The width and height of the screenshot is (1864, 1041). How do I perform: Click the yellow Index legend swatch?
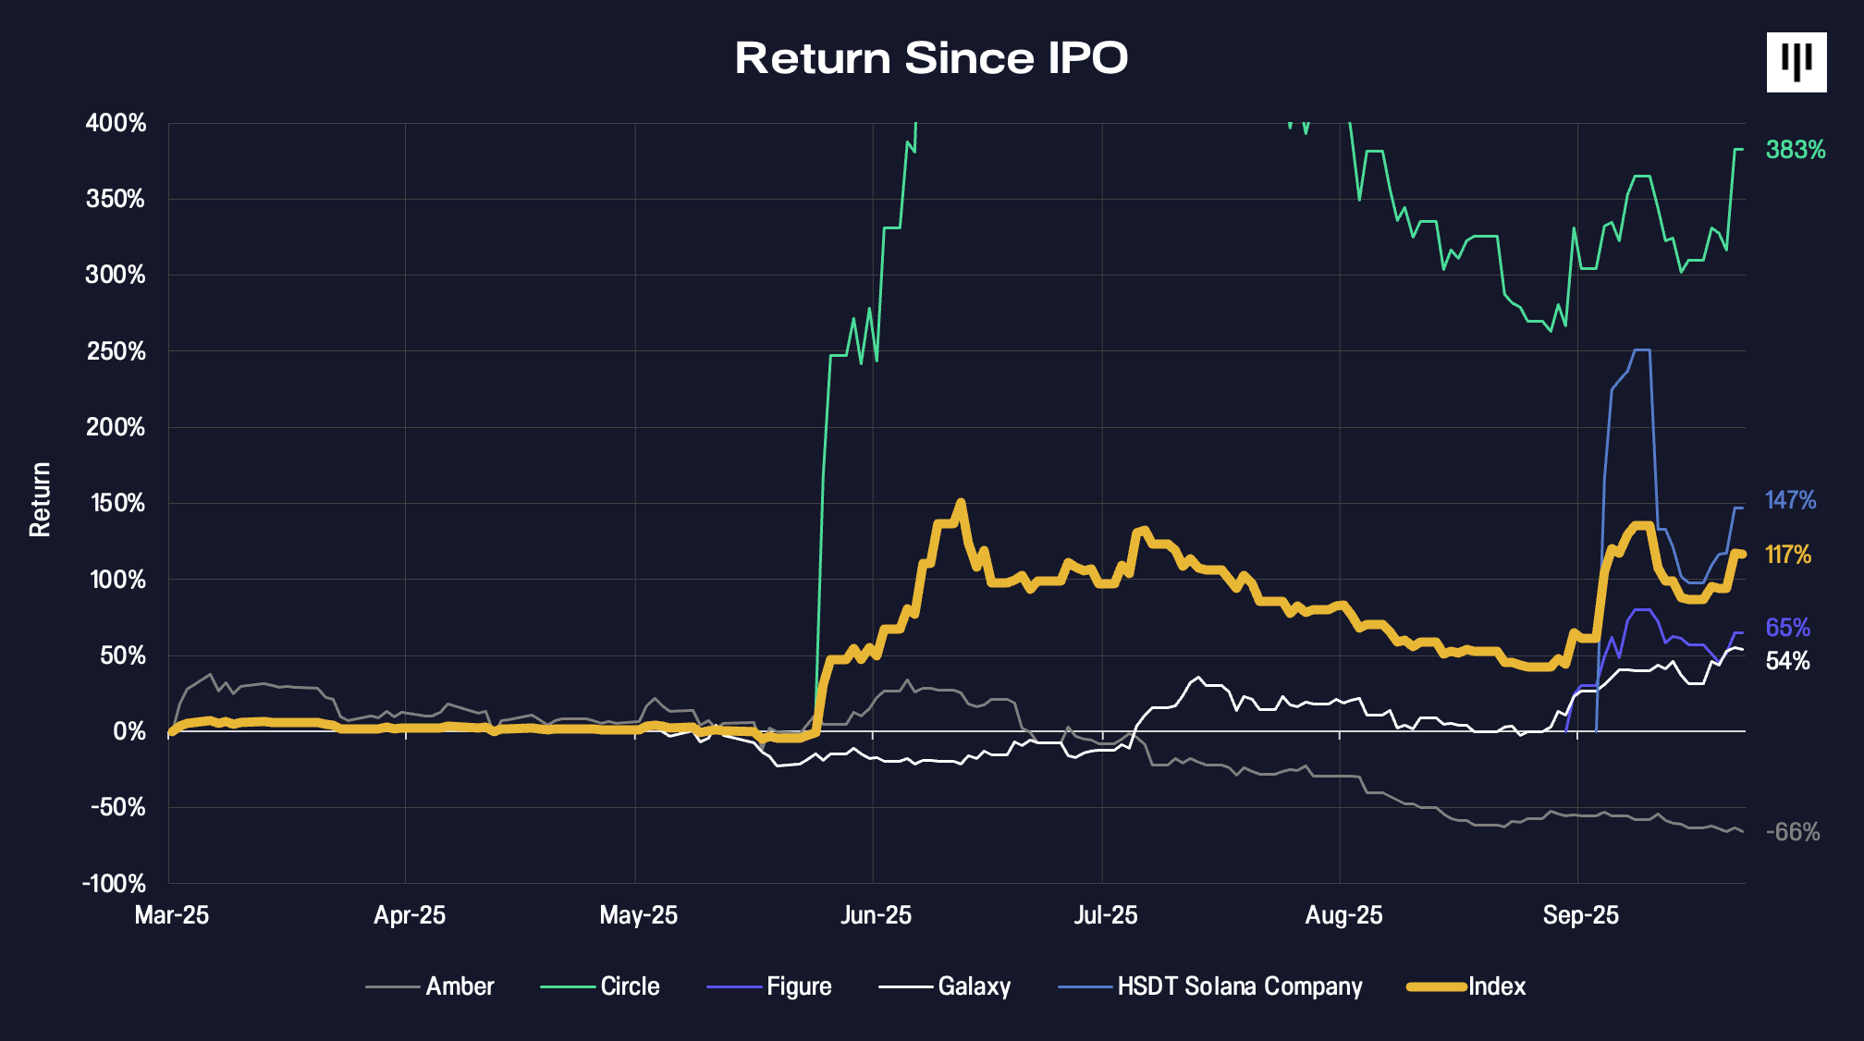point(1435,986)
